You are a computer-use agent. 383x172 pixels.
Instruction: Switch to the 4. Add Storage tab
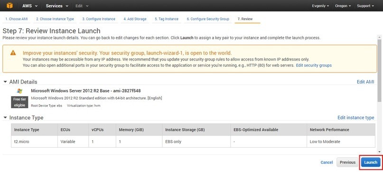click(x=135, y=19)
